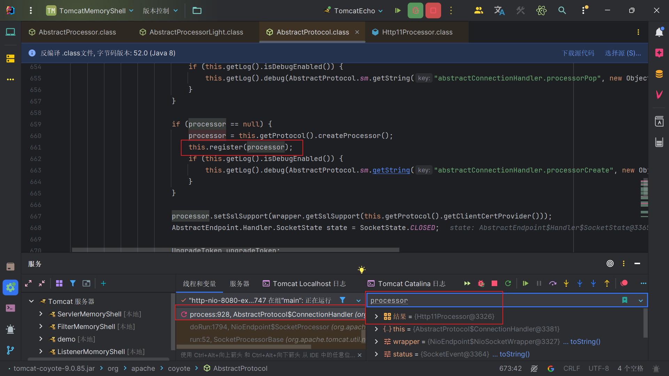This screenshot has height=376, width=669.
Task: Open the project tool window icon
Action: pos(10,32)
